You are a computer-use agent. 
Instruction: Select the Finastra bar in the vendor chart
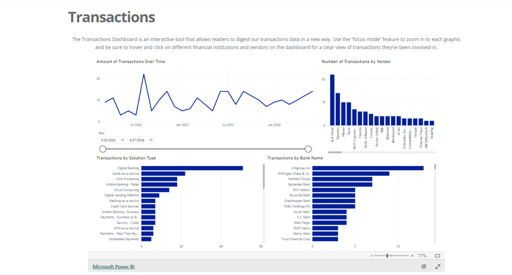(360, 118)
